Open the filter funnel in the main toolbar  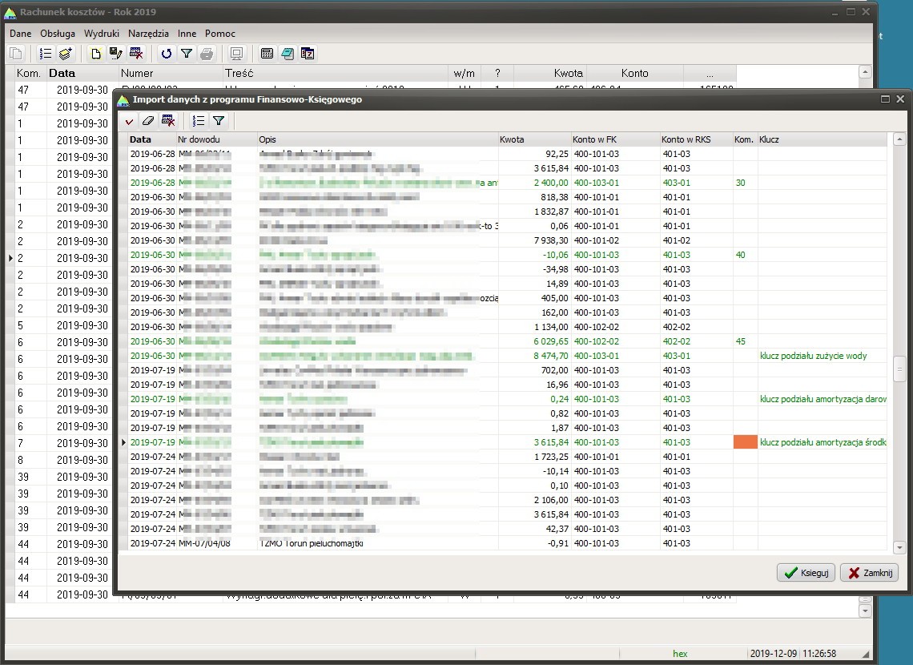tap(187, 54)
